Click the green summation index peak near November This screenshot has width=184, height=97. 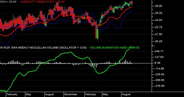point(70,52)
